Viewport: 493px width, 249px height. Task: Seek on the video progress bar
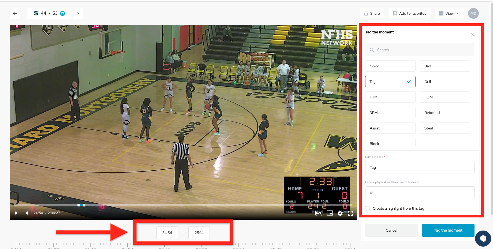(183, 205)
